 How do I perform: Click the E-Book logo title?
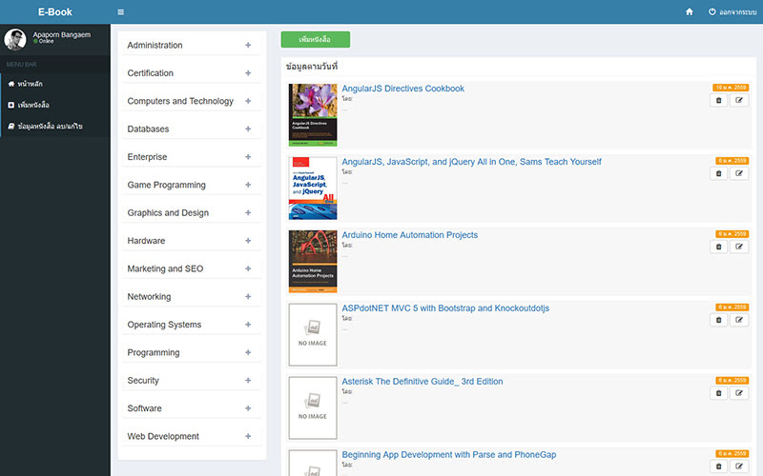tap(55, 12)
